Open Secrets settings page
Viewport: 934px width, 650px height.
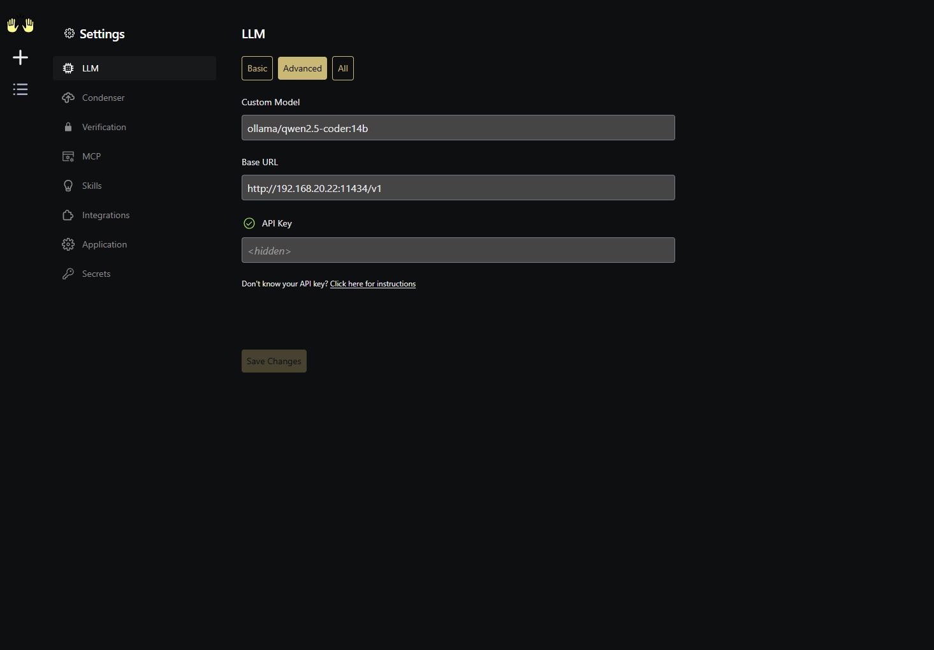pyautogui.click(x=135, y=274)
